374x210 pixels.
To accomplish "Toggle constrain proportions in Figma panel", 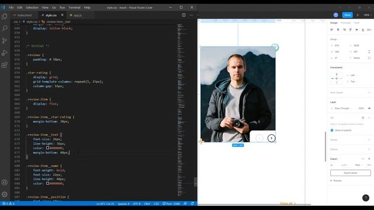I will [x=369, y=52].
